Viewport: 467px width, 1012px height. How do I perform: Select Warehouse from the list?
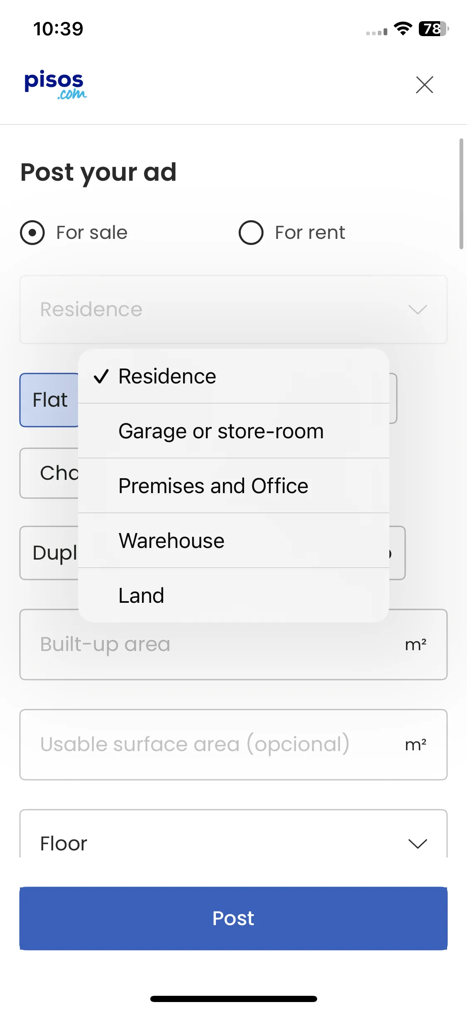[x=233, y=540]
